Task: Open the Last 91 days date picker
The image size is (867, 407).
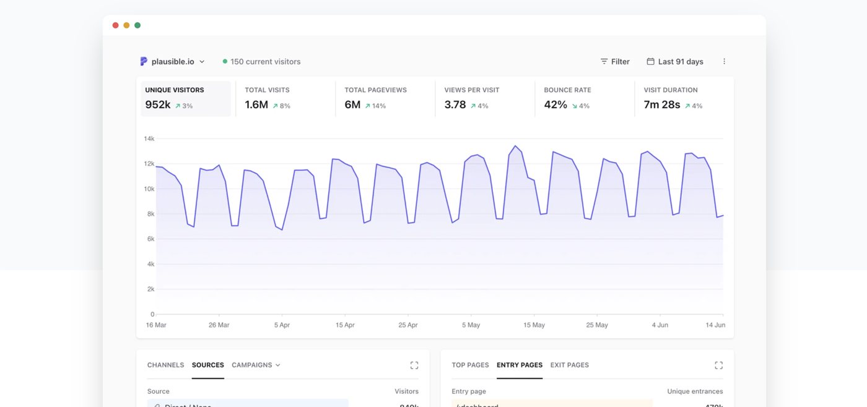Action: tap(675, 61)
